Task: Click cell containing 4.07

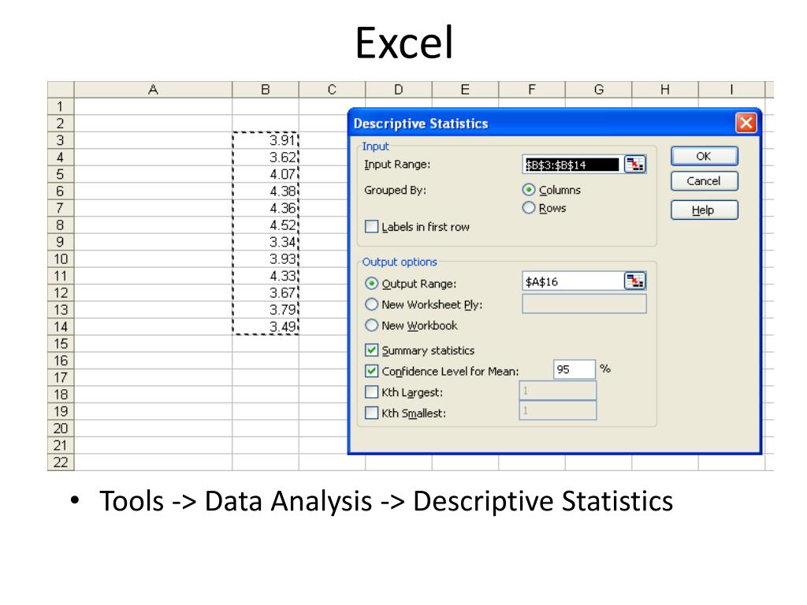Action: 266,174
